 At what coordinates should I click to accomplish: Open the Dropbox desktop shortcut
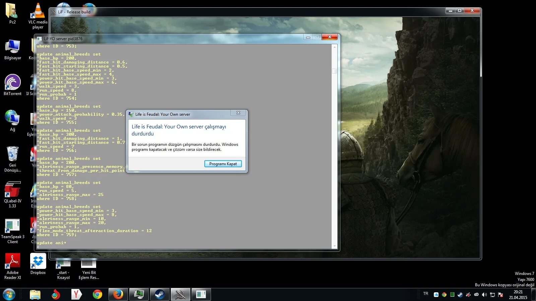(x=38, y=264)
